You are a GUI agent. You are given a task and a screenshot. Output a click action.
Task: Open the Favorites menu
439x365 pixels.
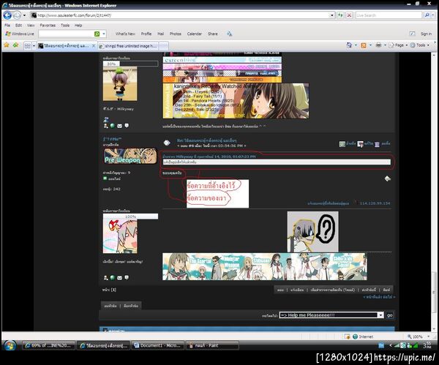coord(48,25)
